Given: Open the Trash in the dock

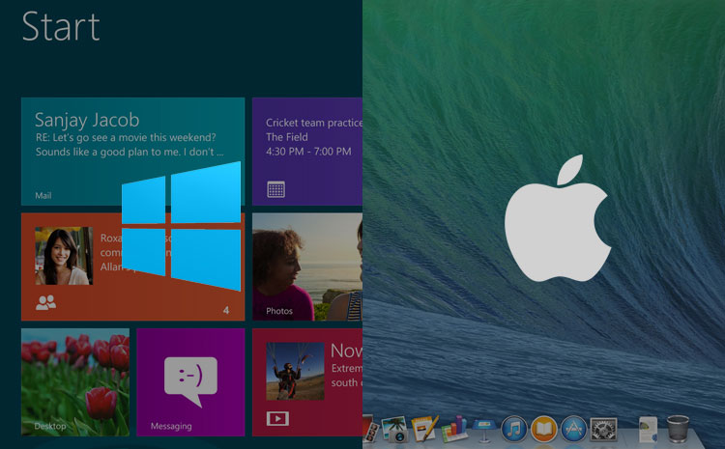Looking at the screenshot, I should pos(678,429).
